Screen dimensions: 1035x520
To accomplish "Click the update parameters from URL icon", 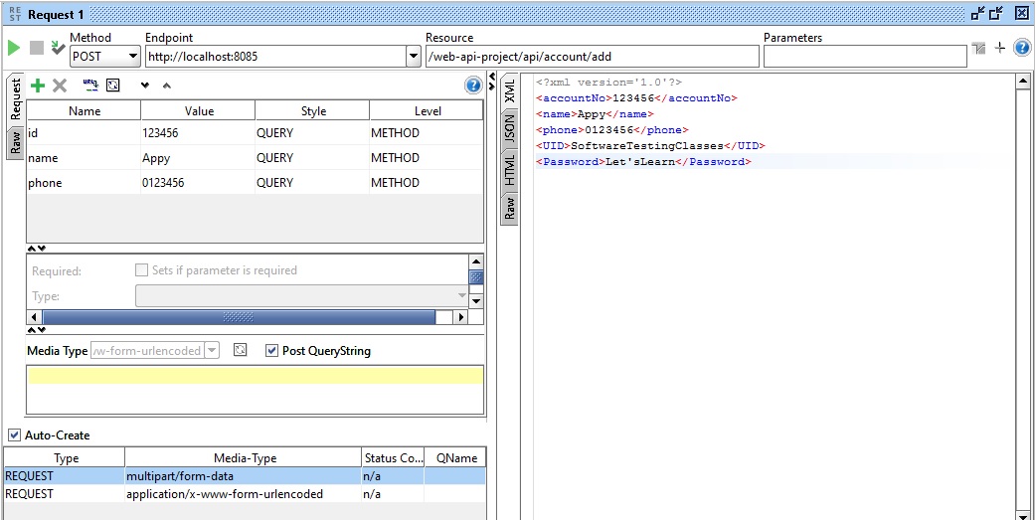I will (x=91, y=85).
